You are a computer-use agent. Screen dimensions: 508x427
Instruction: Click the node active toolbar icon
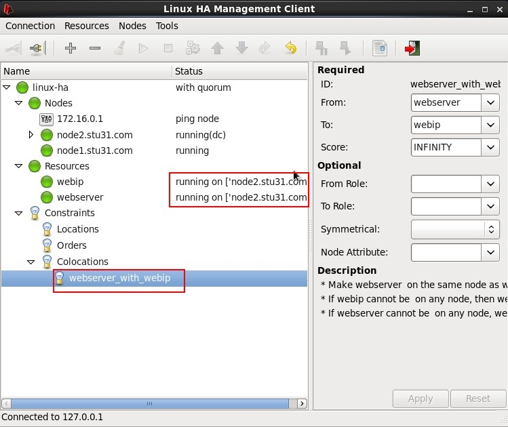[345, 48]
